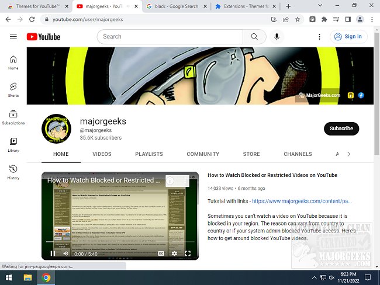Open the notification center
This screenshot has height=285, width=380.
[368, 277]
